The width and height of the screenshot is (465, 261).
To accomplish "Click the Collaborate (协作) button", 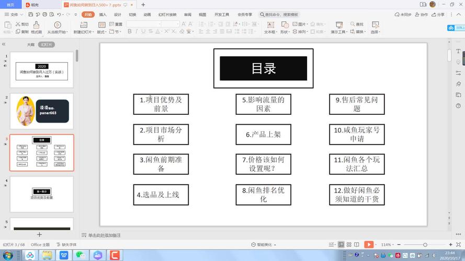I will click(422, 15).
